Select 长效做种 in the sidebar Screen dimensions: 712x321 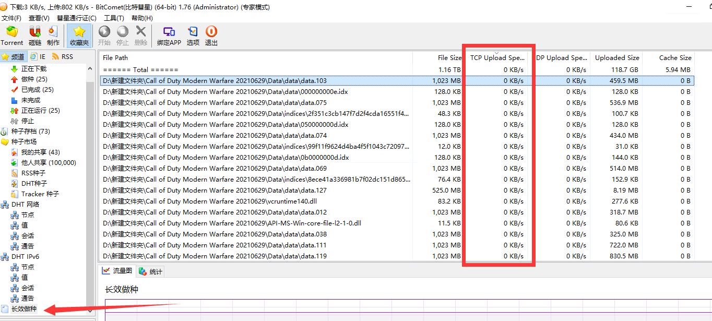click(x=19, y=309)
